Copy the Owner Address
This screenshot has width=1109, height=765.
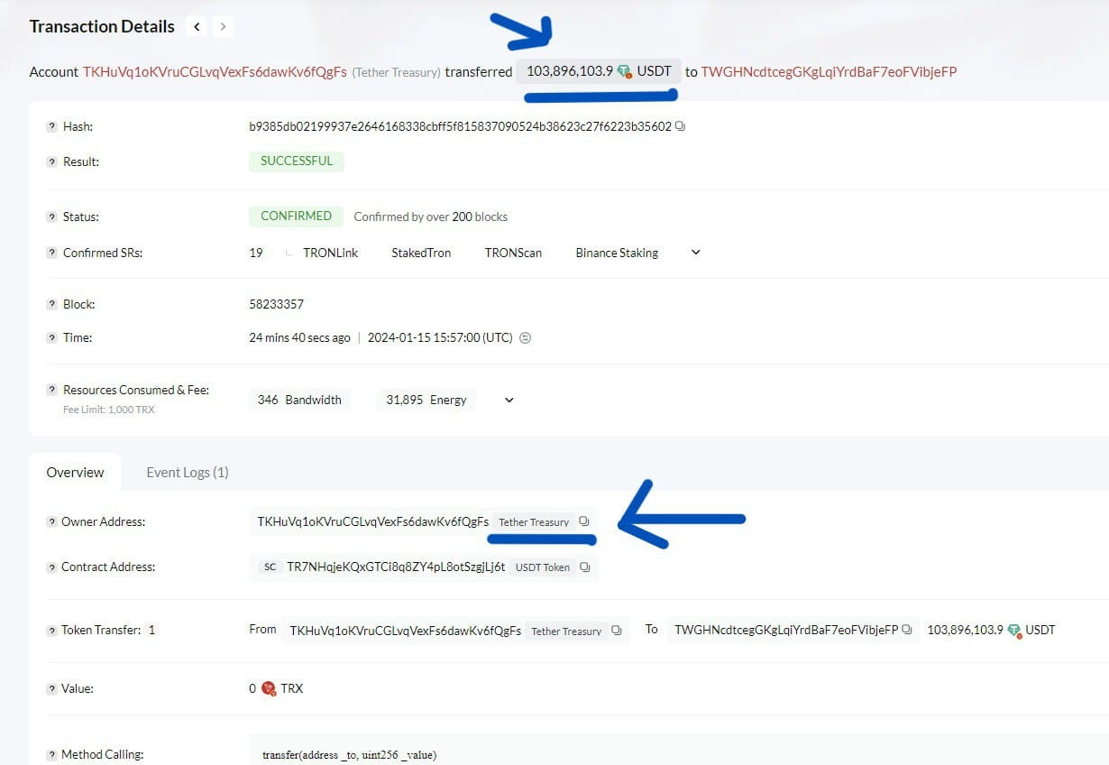[x=584, y=521]
